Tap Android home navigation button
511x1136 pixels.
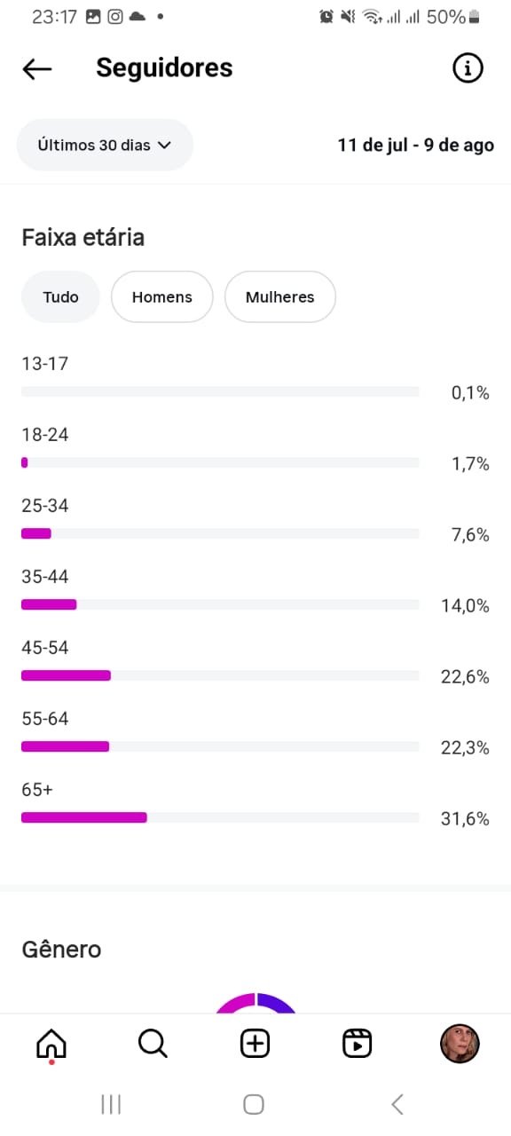(x=254, y=1104)
